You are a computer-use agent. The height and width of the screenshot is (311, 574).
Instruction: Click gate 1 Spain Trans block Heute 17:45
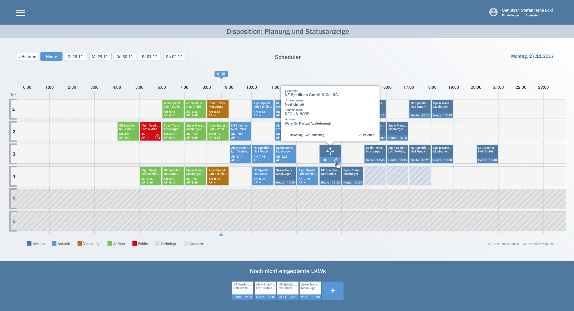coord(443,109)
